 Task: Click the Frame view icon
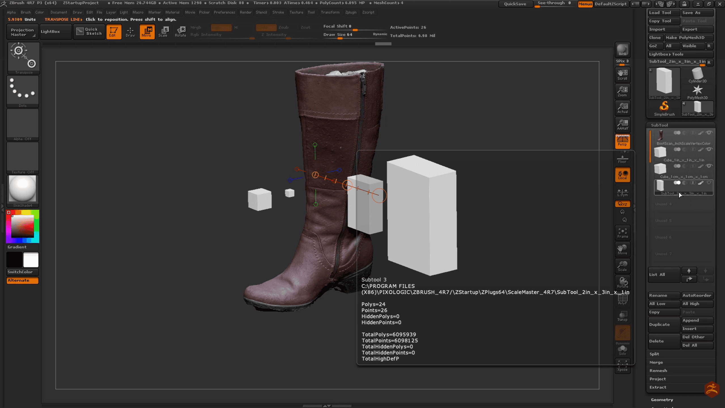622,233
